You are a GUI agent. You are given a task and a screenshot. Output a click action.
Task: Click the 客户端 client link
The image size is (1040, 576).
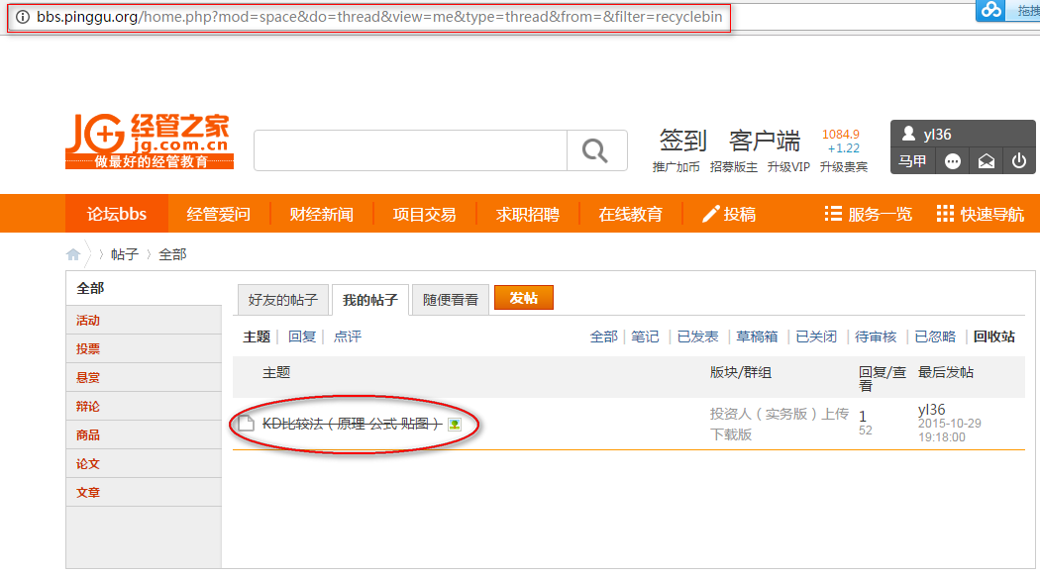(x=765, y=141)
